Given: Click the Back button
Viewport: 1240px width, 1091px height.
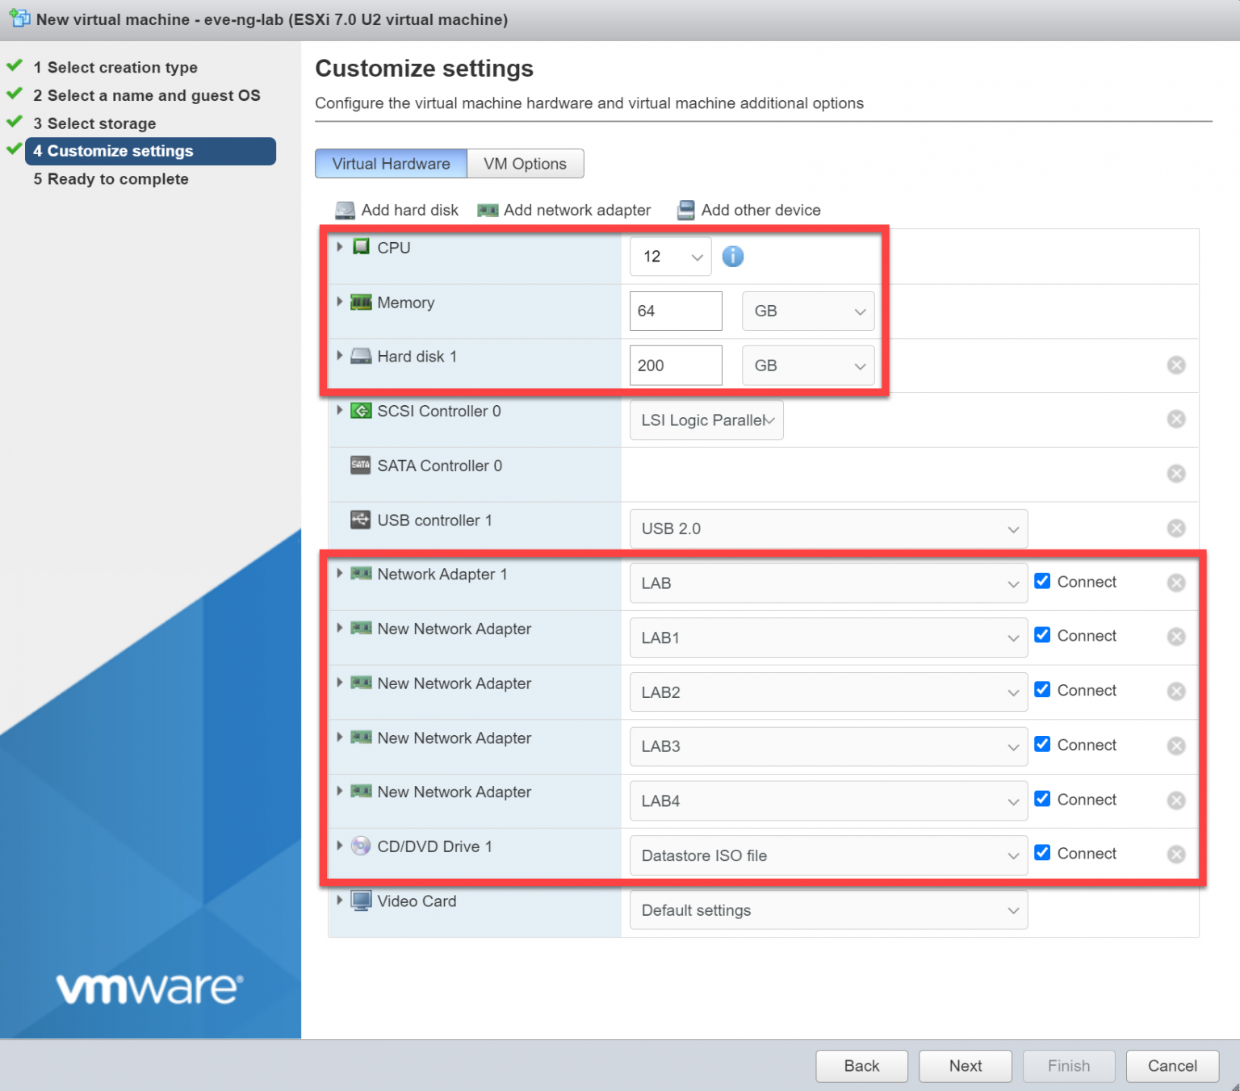Looking at the screenshot, I should [861, 1066].
